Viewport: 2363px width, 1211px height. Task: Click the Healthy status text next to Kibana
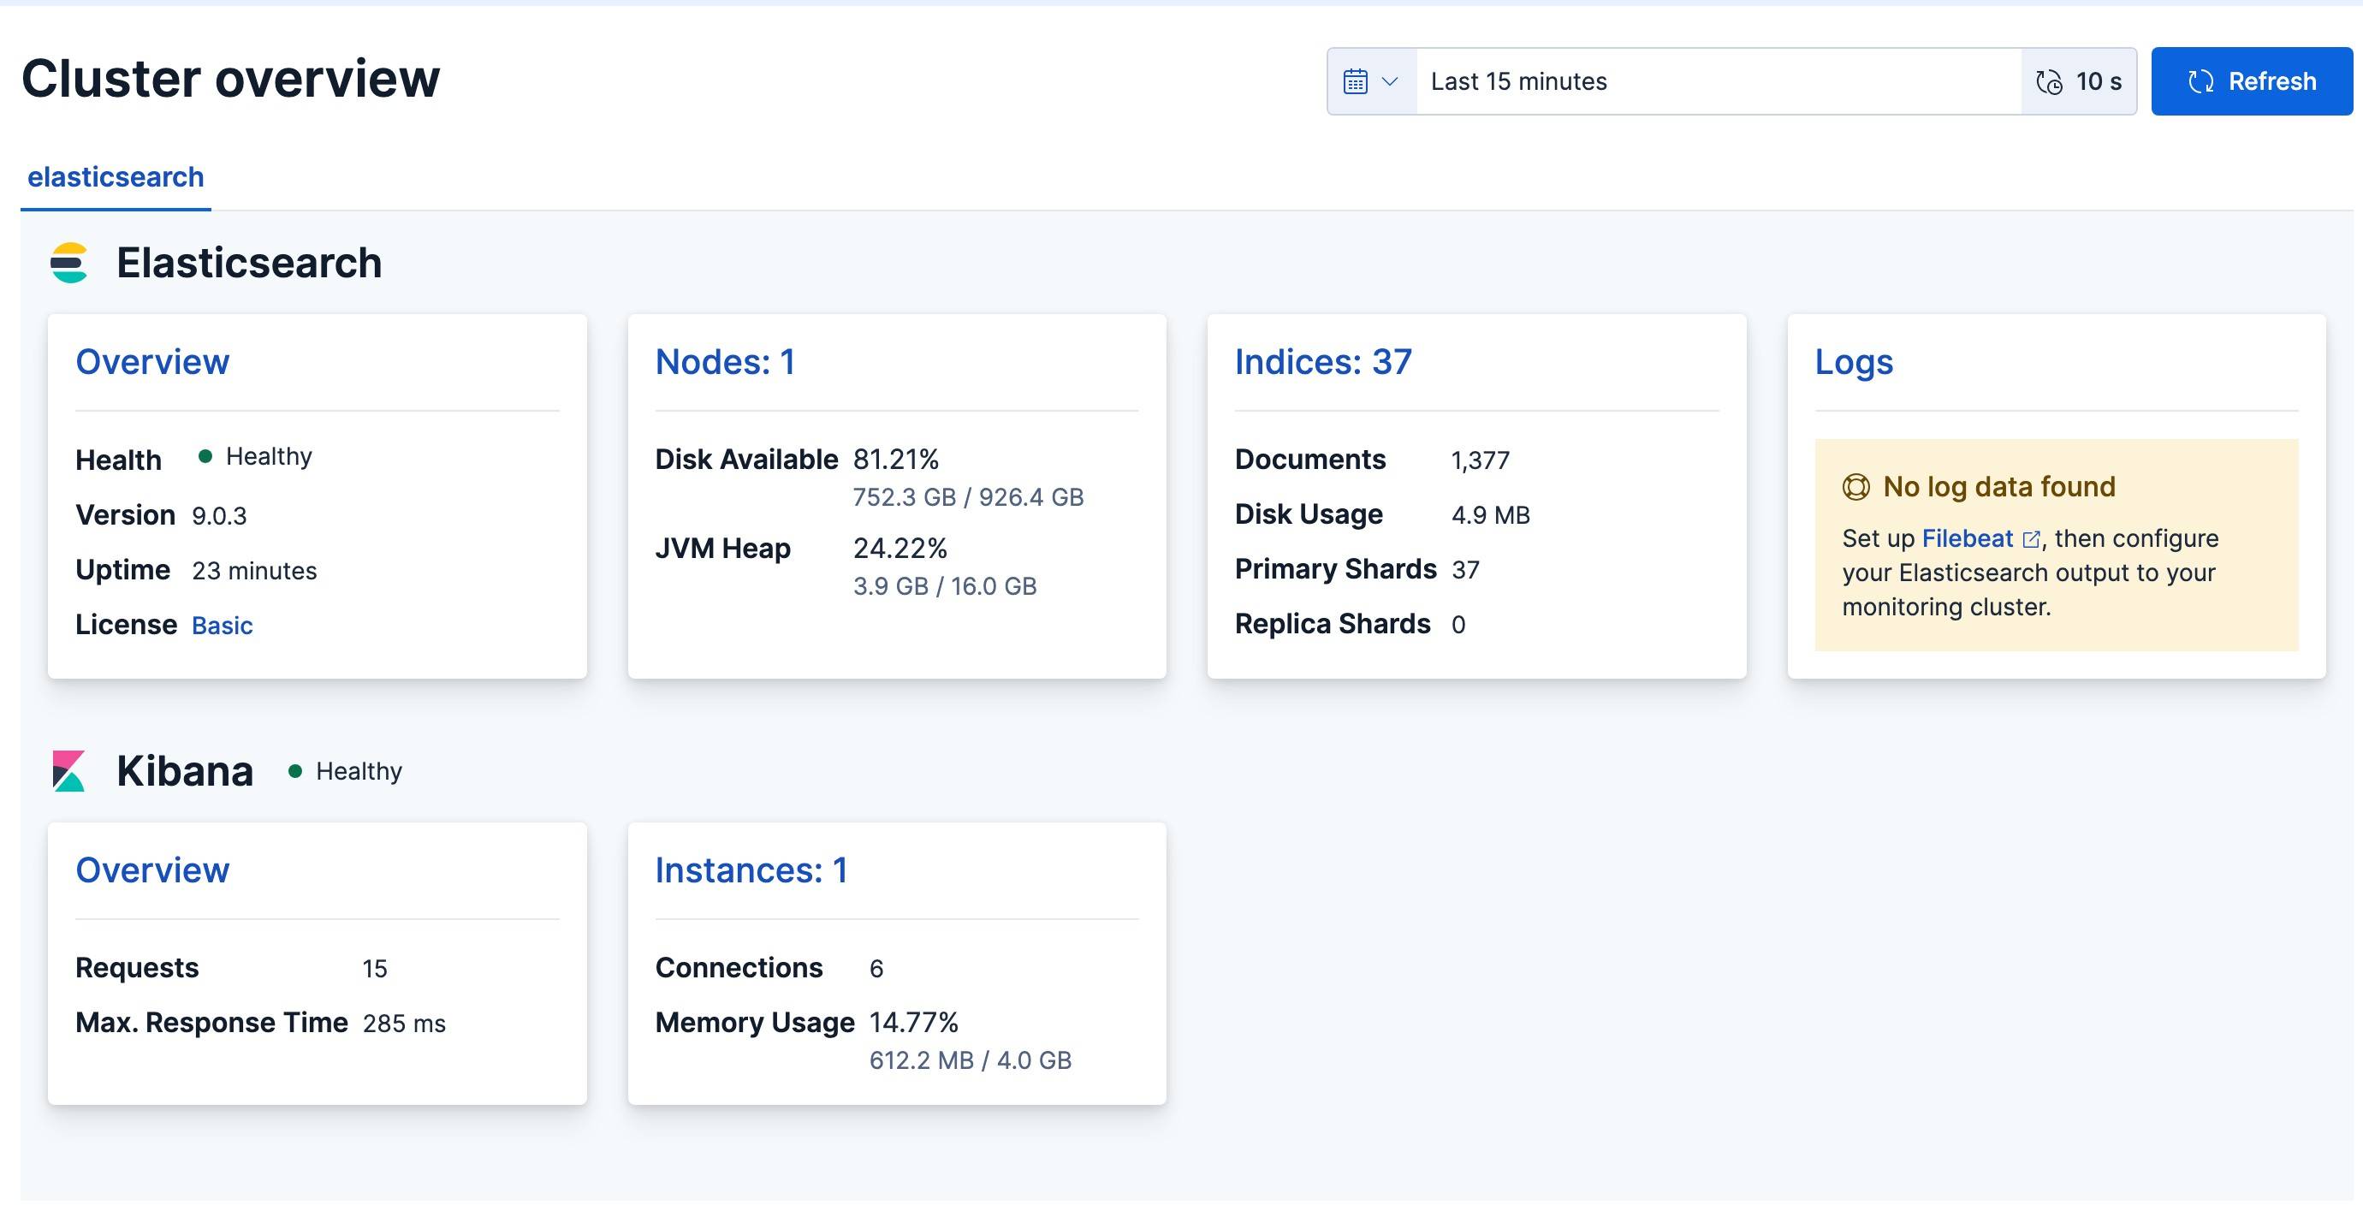point(359,772)
